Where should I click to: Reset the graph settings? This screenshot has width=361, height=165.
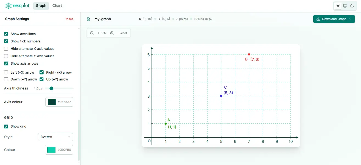click(69, 19)
